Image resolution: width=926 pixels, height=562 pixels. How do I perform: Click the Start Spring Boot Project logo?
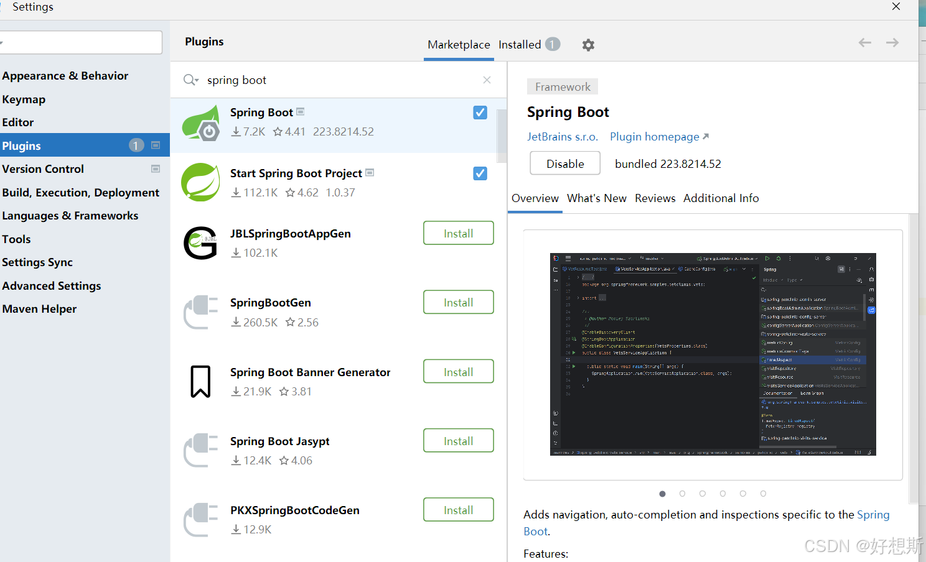tap(201, 182)
